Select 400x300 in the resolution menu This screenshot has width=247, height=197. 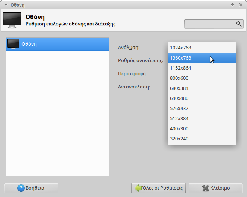tap(202, 129)
